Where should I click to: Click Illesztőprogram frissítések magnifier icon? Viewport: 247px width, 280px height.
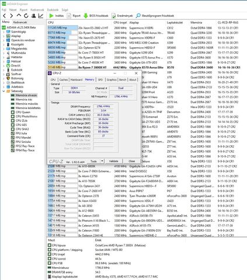138,16
